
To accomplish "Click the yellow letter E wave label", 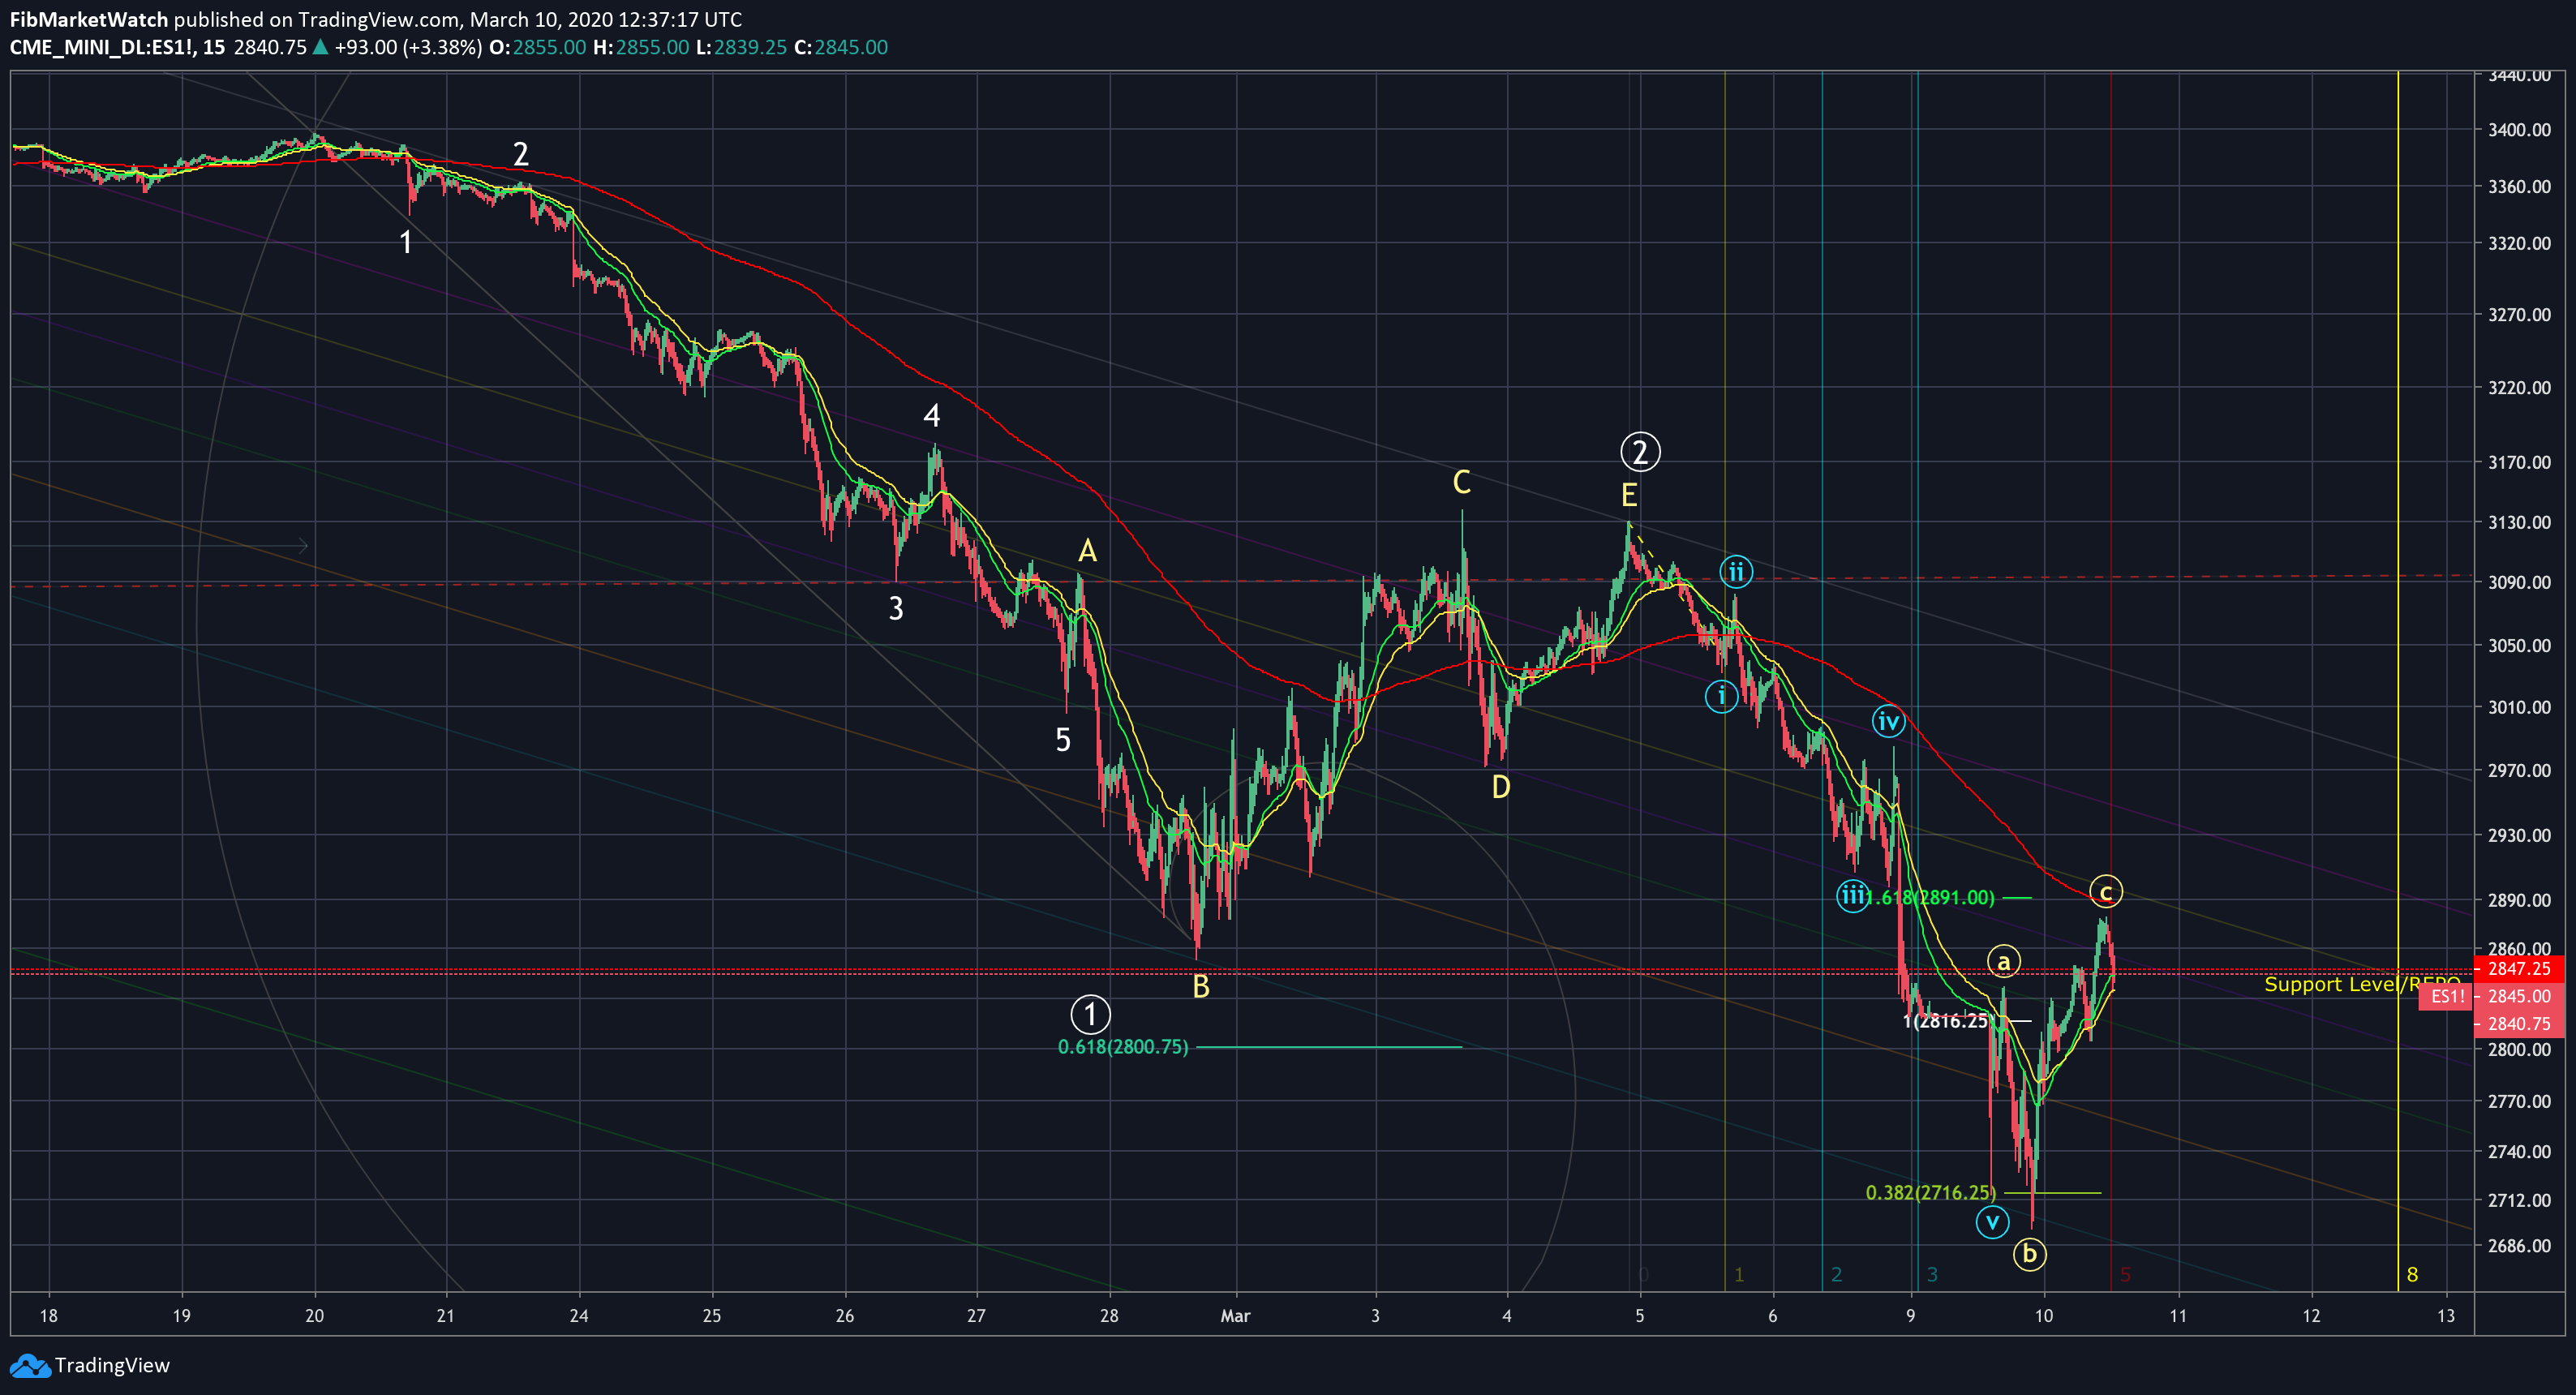I will tap(1629, 495).
